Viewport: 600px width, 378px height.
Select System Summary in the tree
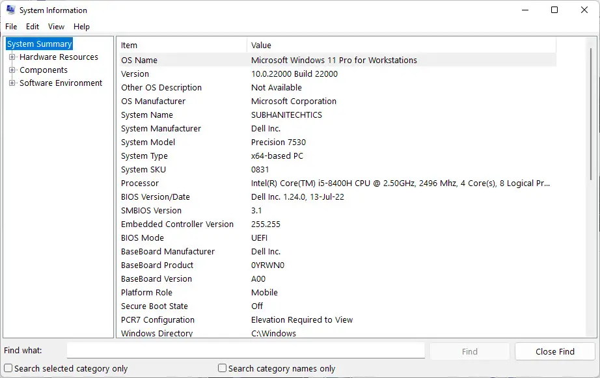click(40, 44)
